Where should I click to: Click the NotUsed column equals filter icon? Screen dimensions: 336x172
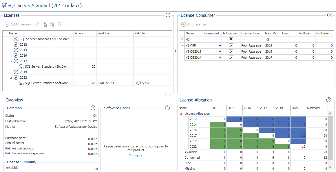[x=302, y=39]
